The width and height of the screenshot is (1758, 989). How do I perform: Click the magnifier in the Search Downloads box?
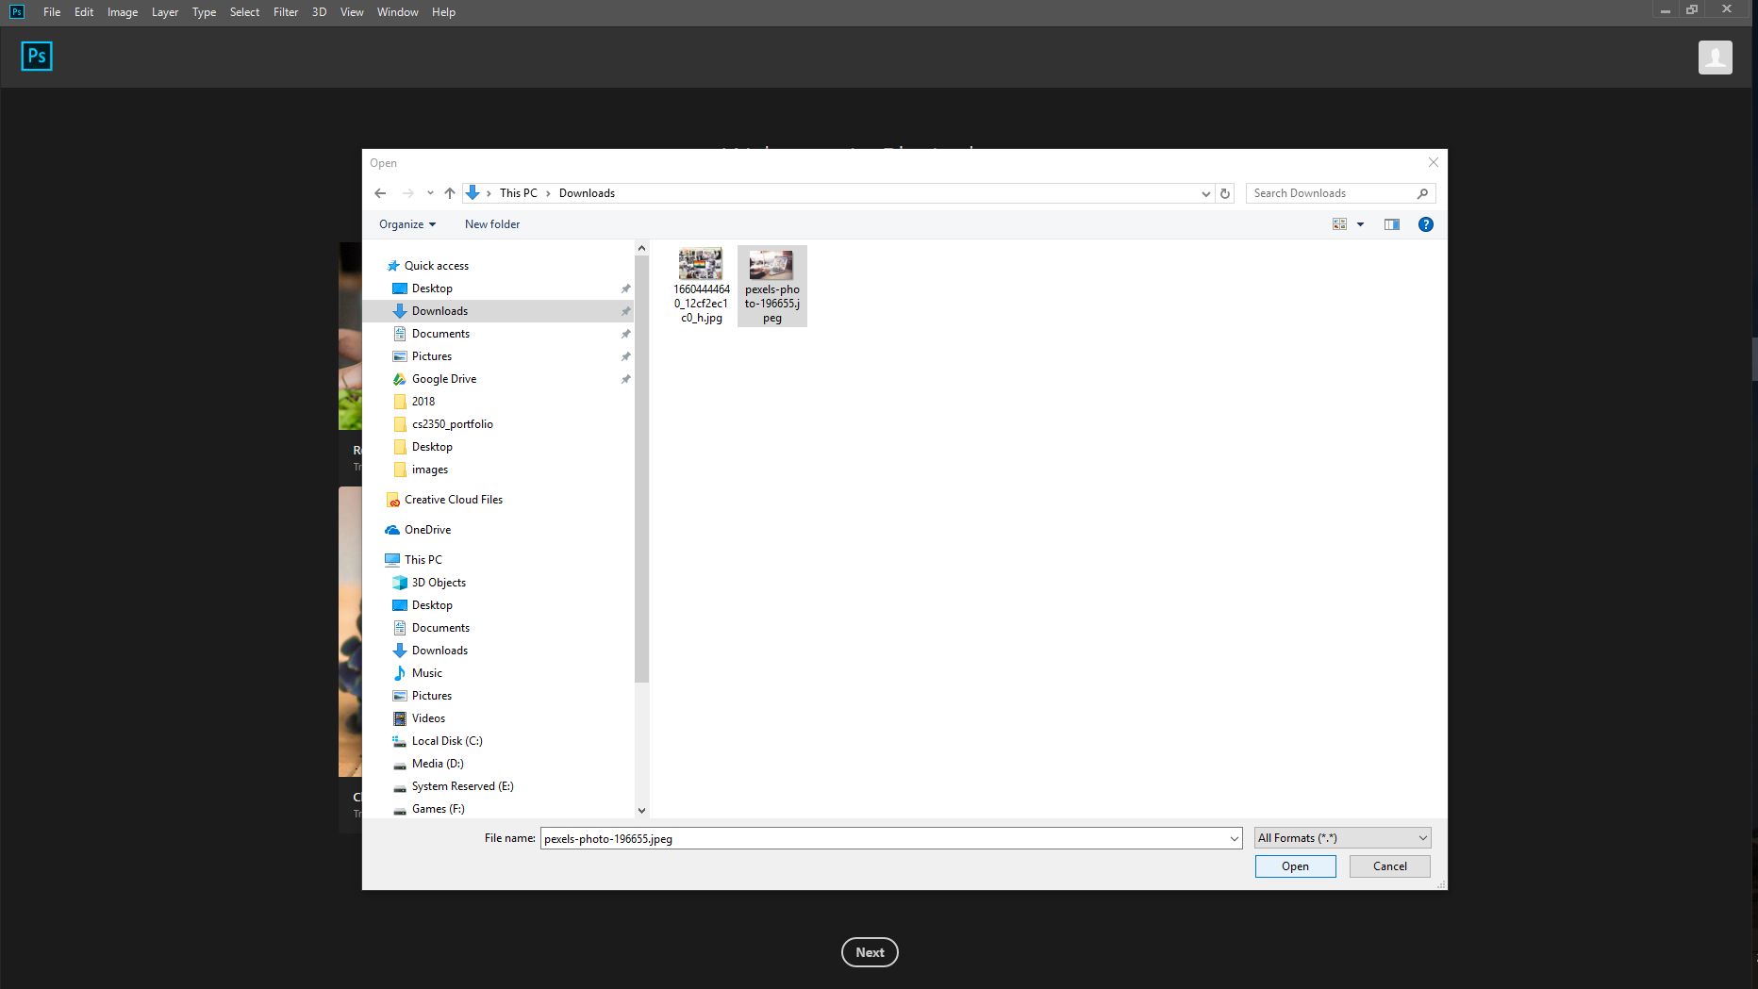click(x=1423, y=192)
